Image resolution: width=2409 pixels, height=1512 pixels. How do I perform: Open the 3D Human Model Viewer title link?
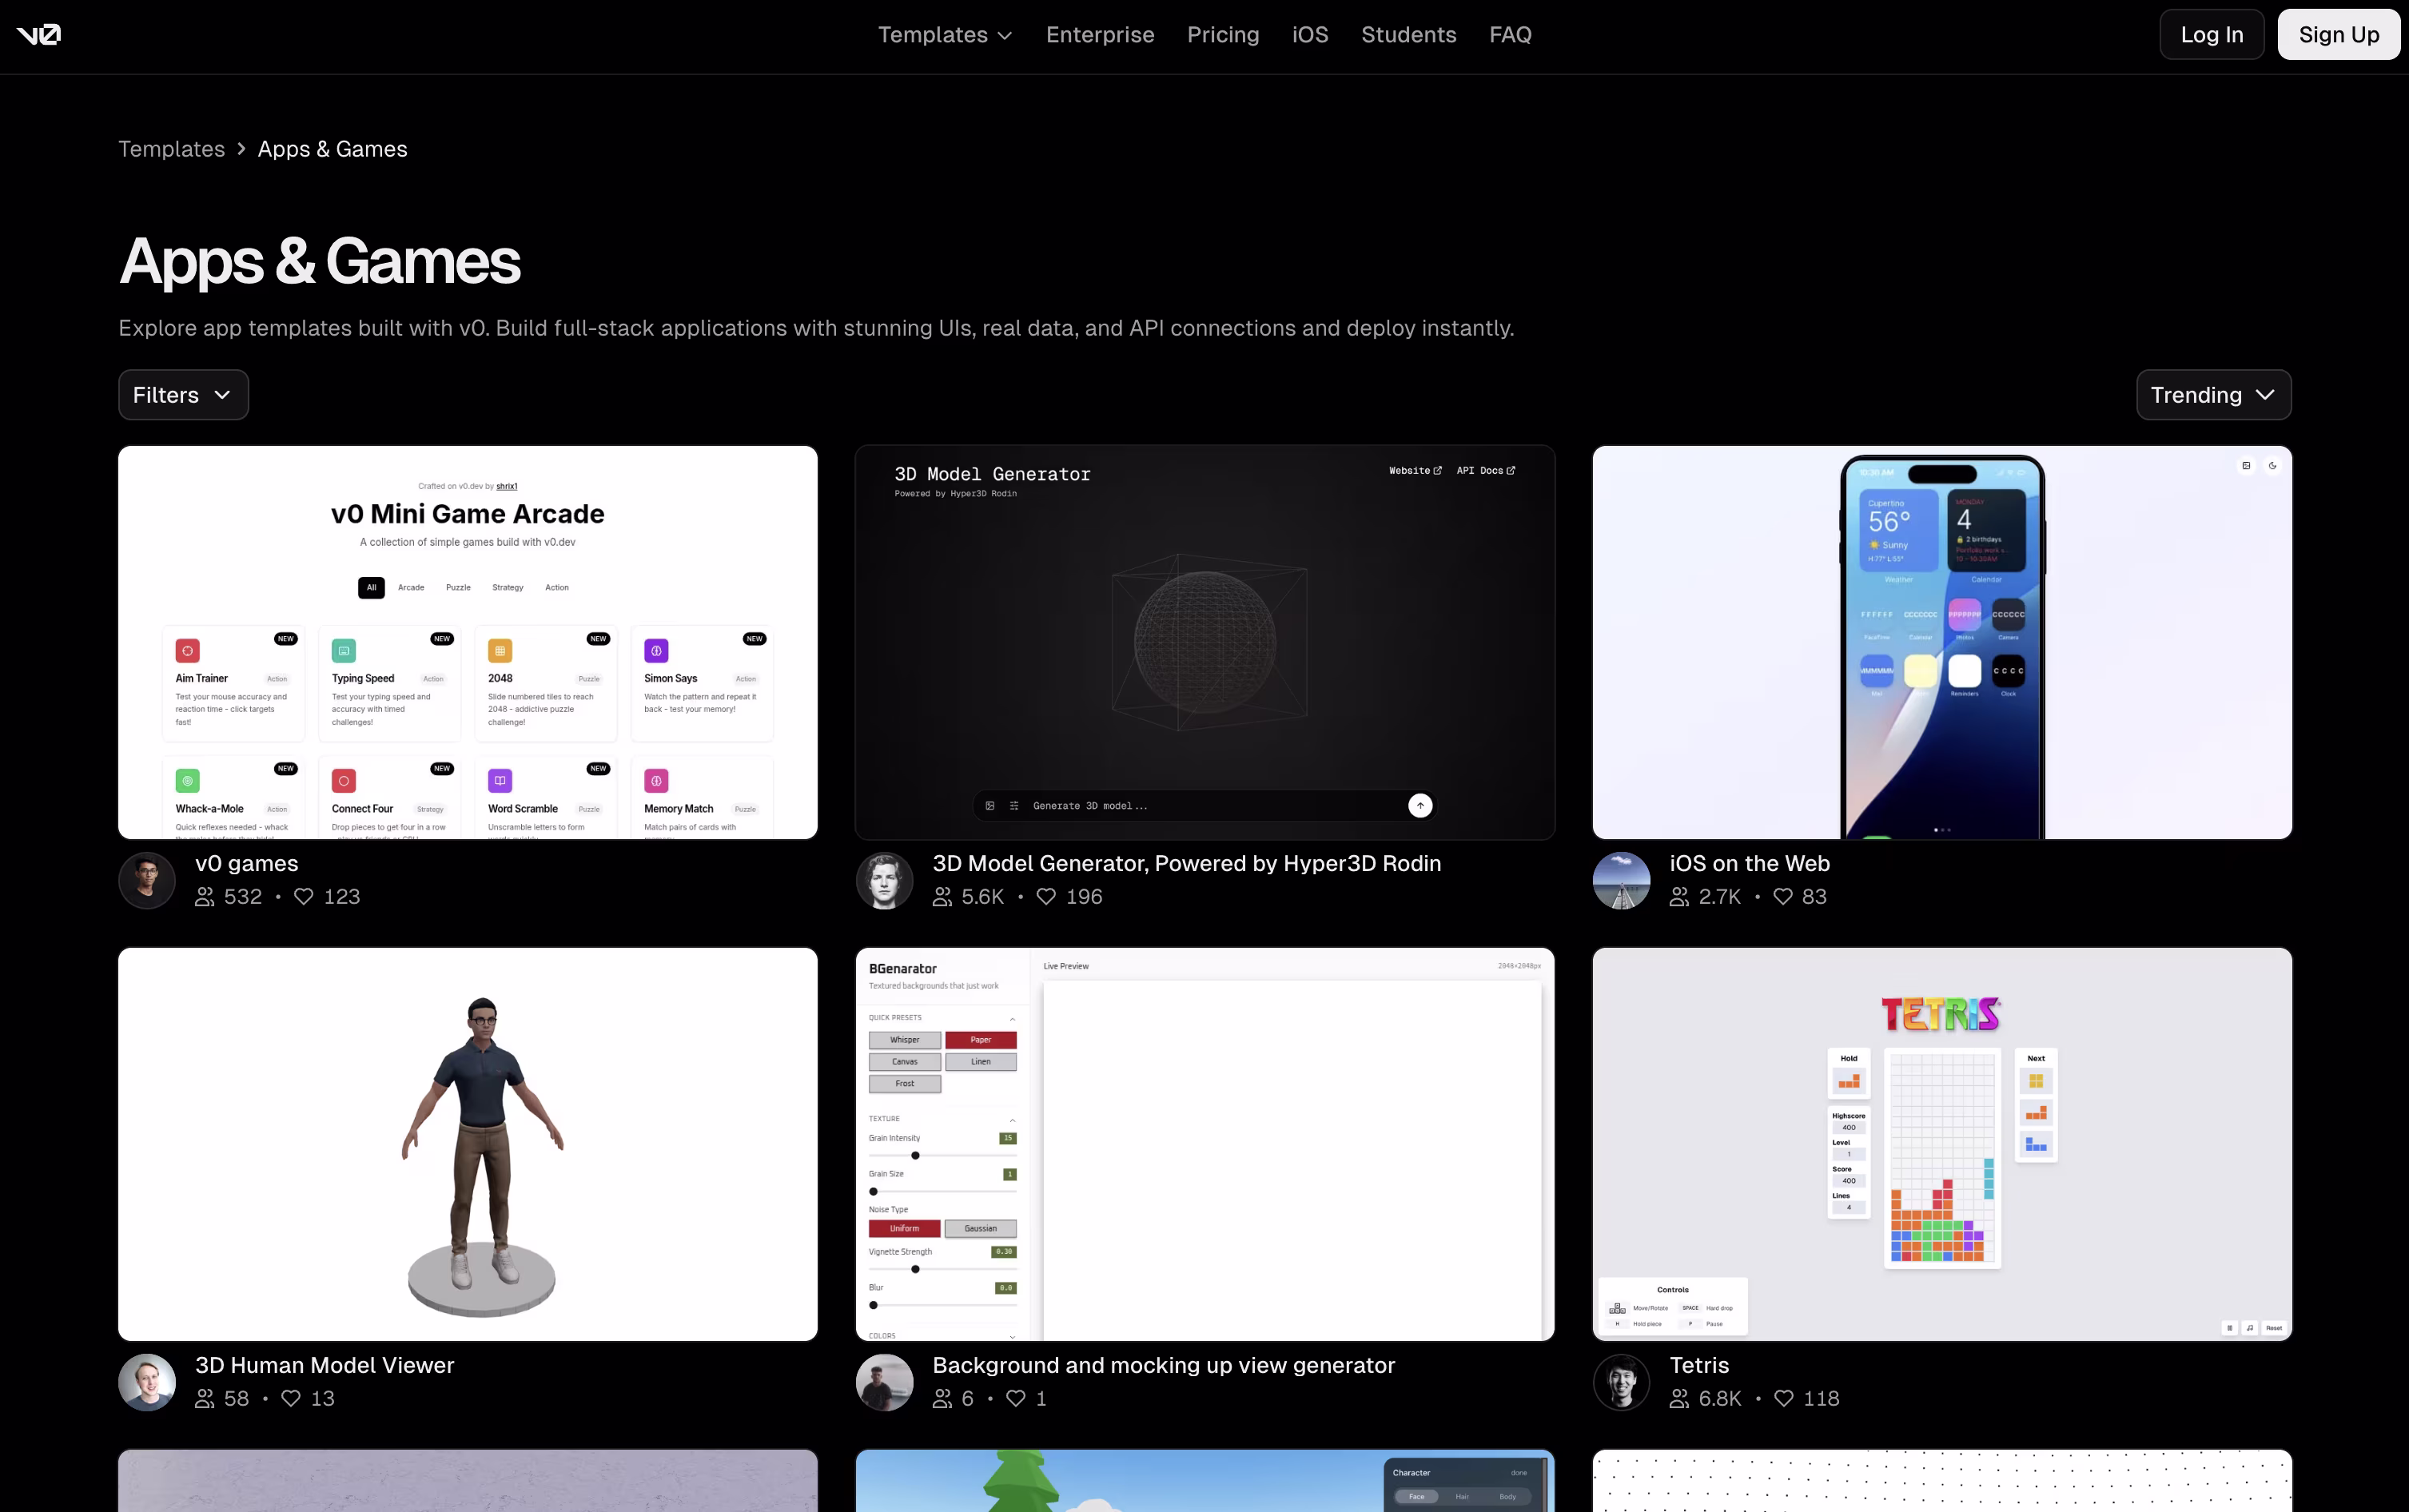324,1365
